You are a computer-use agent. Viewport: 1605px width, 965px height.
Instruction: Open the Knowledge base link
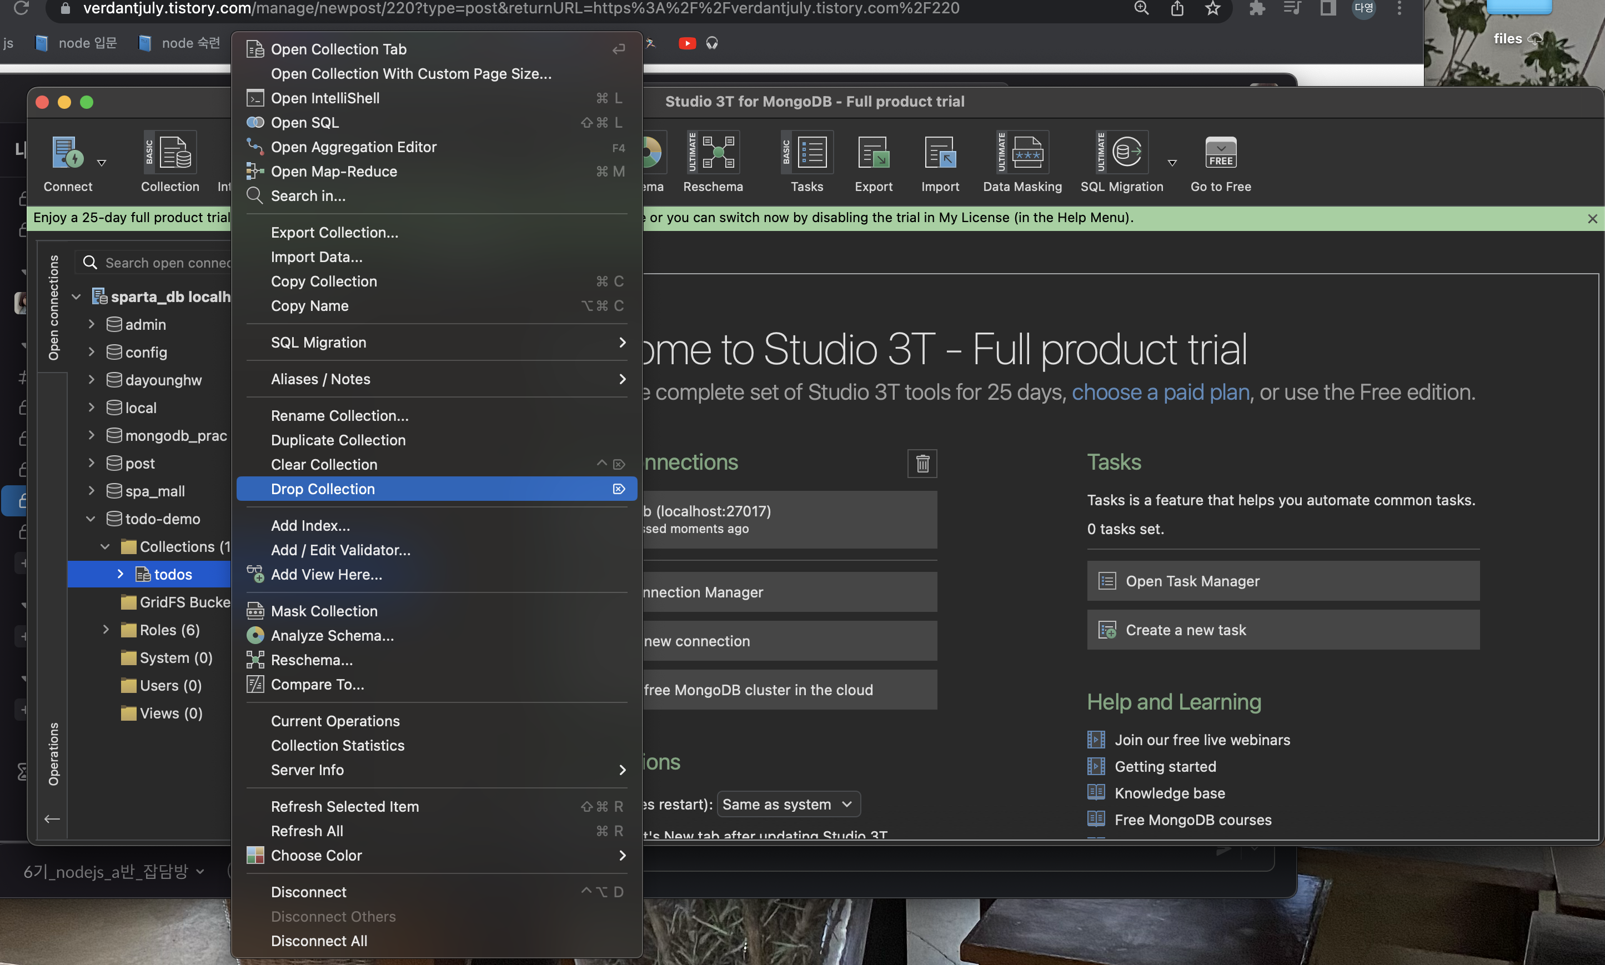(x=1169, y=793)
